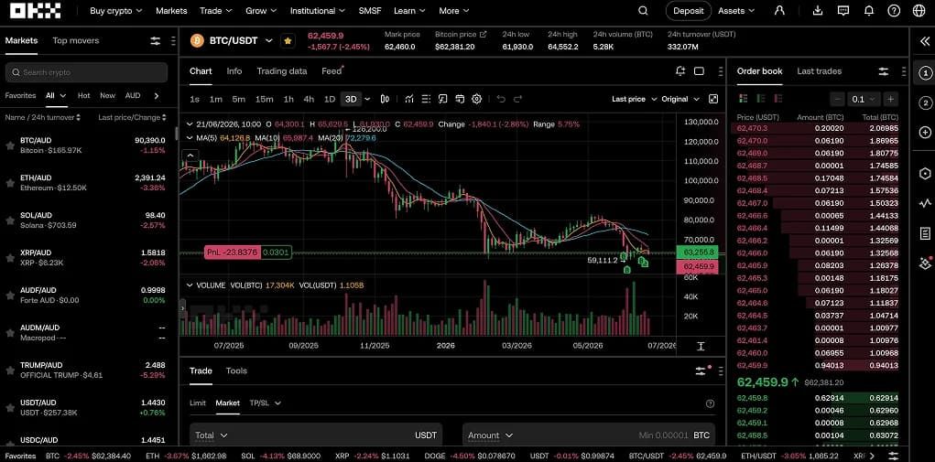935x462 pixels.
Task: Expand Buy crypto menu
Action: coord(115,11)
